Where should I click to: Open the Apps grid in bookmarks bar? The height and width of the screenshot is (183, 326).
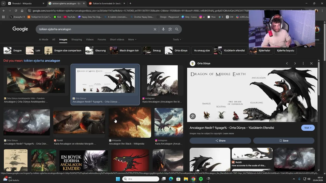(3, 17)
